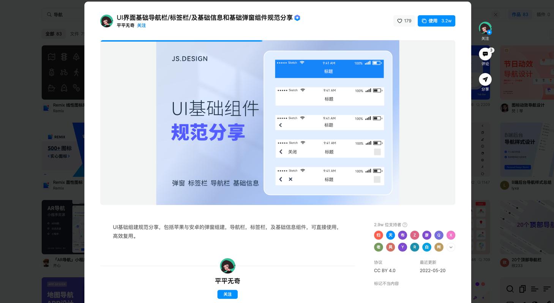Click the 20个顶部导航栏 title in background
The image size is (554, 303).
[526, 260]
